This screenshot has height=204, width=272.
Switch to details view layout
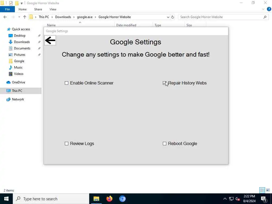(x=262, y=190)
